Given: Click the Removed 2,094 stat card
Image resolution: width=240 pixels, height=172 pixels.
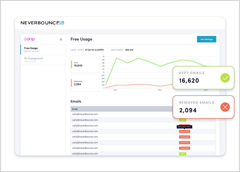Looking at the screenshot, I should [x=85, y=83].
